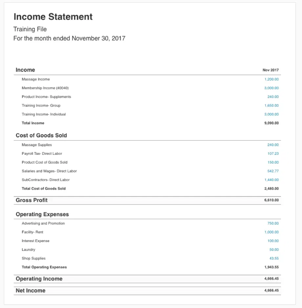Select the Income Statement title
Screen dimensions: 302x308
(x=53, y=17)
